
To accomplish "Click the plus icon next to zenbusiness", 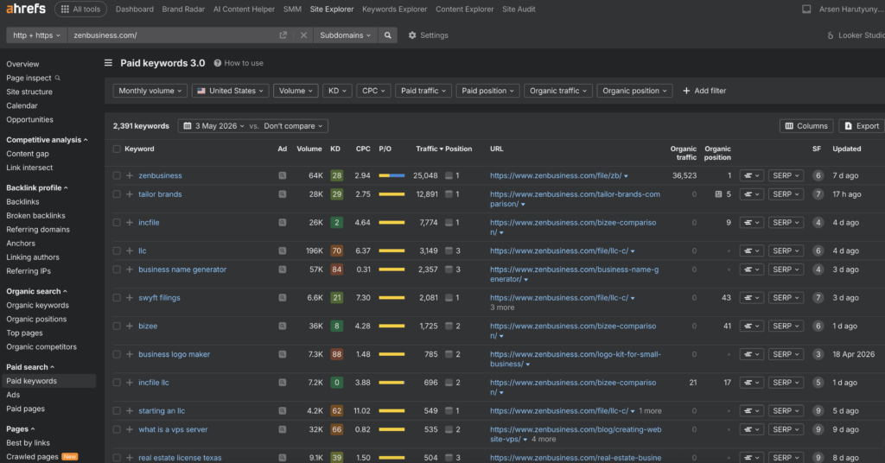I will pyautogui.click(x=130, y=175).
